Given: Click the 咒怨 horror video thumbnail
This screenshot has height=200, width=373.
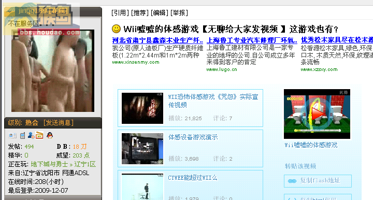Looking at the screenshot, I should (142, 108).
